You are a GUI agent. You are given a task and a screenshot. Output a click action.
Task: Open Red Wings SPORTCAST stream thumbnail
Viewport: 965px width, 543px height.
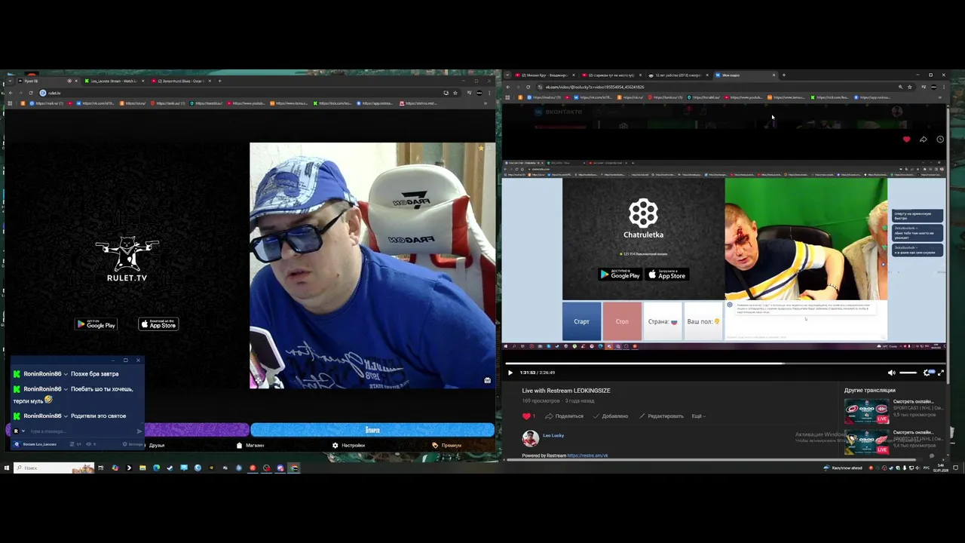pos(867,441)
